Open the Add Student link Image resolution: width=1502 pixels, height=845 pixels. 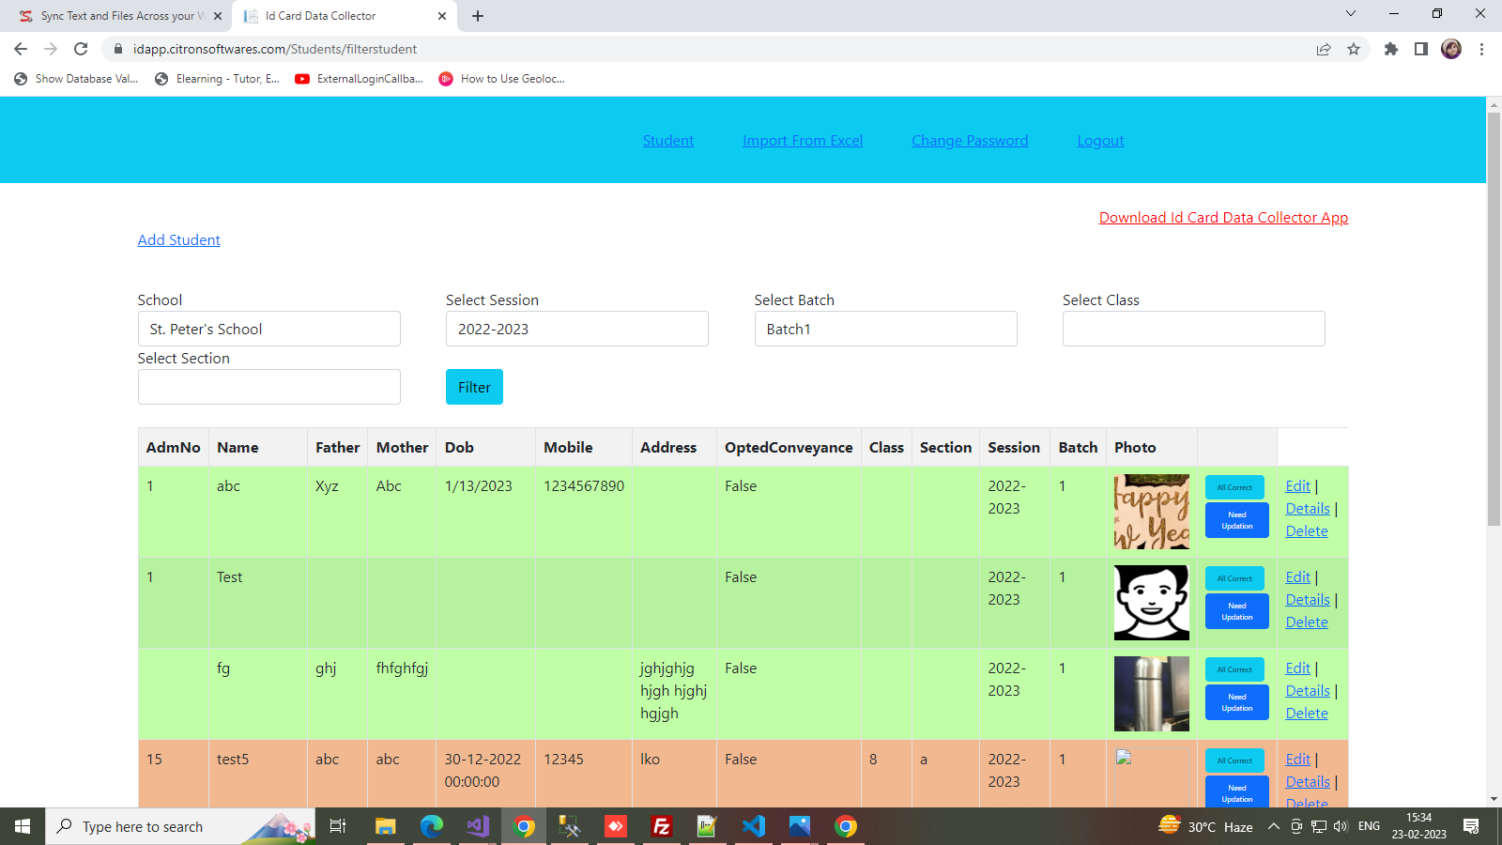coord(178,240)
